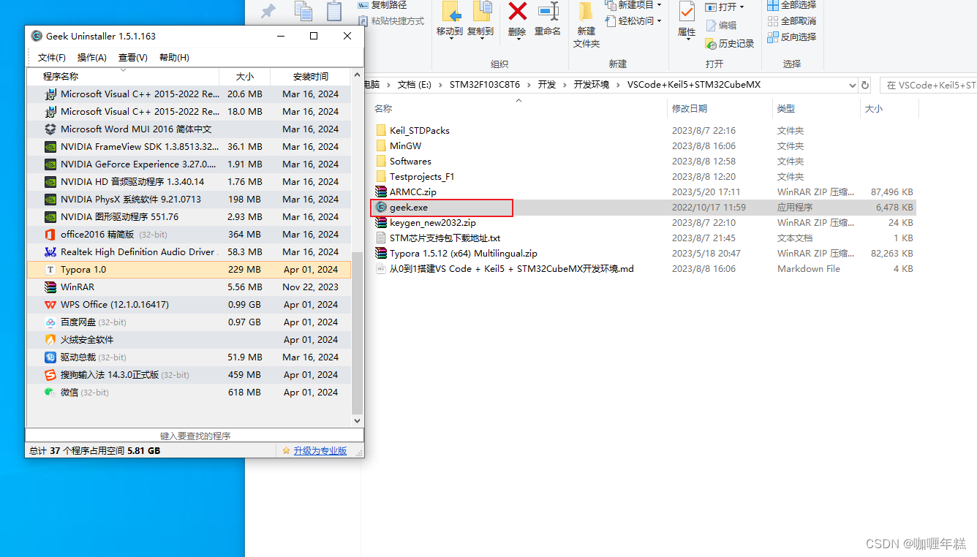Click STM32F103C8T6 in the address breadcrumb
The image size is (977, 557).
tap(485, 85)
